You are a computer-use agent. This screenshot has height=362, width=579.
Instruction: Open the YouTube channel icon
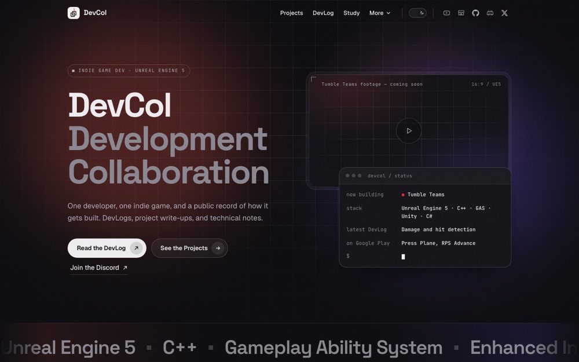click(446, 13)
